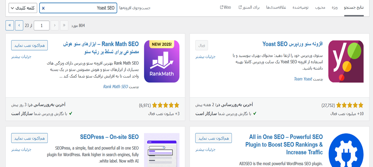This screenshot has height=167, width=373.
Task: Open the keyword search type dropdown
Action: pyautogui.click(x=23, y=8)
